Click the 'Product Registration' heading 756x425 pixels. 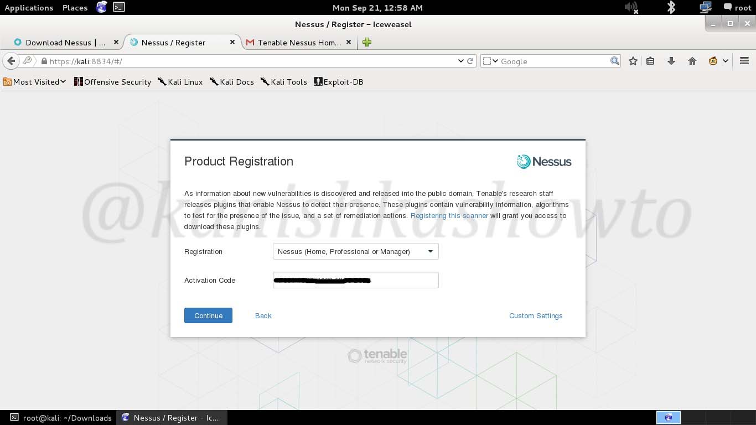click(x=239, y=162)
